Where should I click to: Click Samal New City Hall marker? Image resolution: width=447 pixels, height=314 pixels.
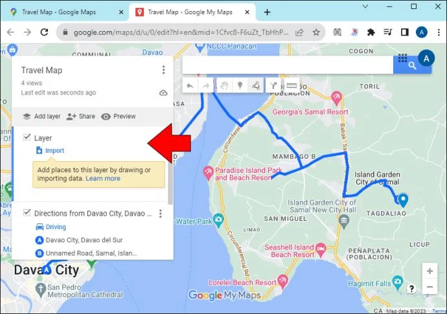pyautogui.click(x=344, y=221)
